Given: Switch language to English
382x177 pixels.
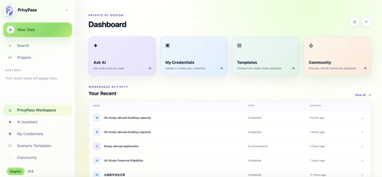Looking at the screenshot, I should coord(16,171).
